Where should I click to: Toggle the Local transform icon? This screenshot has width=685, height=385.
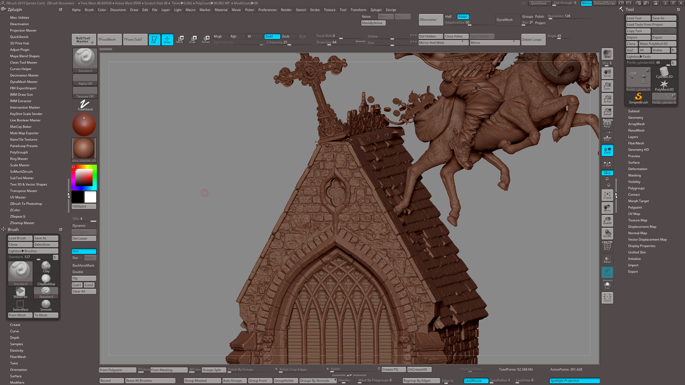click(x=607, y=150)
